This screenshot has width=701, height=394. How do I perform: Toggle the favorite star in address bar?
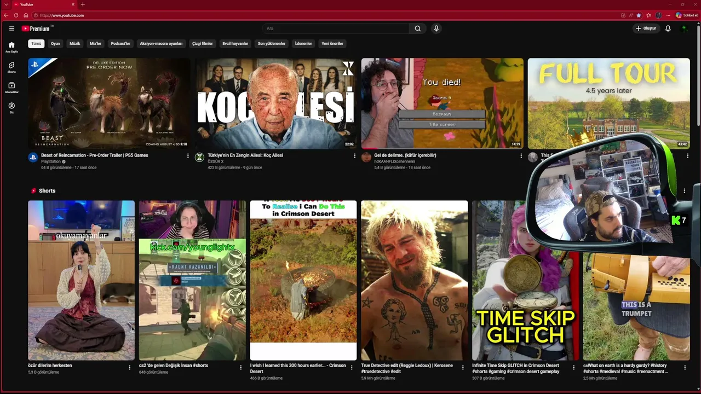(x=639, y=15)
